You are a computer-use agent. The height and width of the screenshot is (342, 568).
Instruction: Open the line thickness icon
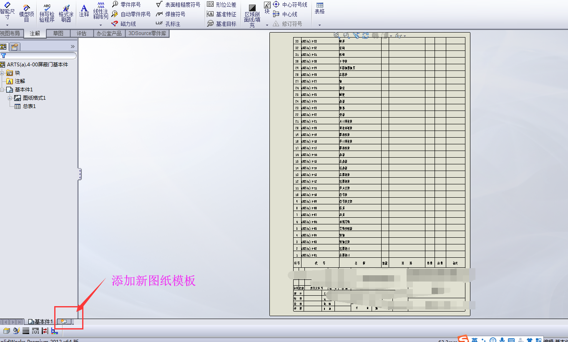(x=26, y=331)
